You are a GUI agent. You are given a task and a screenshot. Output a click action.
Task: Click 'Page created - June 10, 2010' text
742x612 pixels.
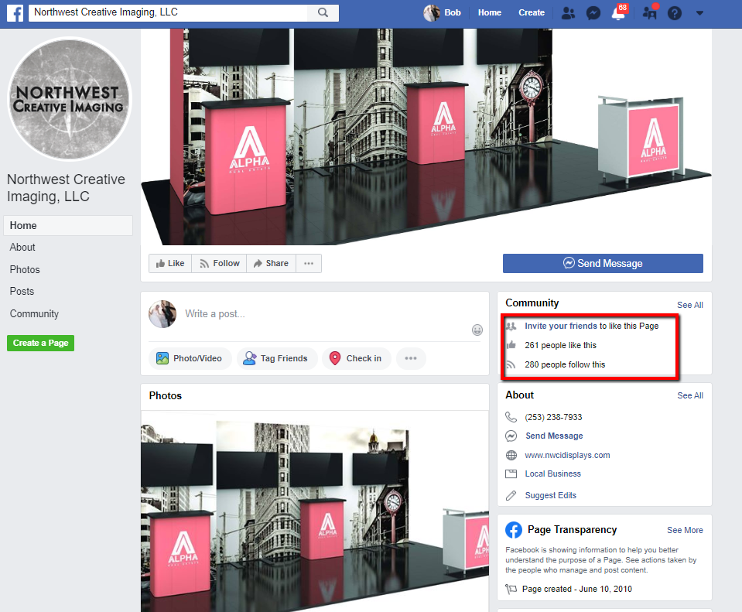[577, 590]
